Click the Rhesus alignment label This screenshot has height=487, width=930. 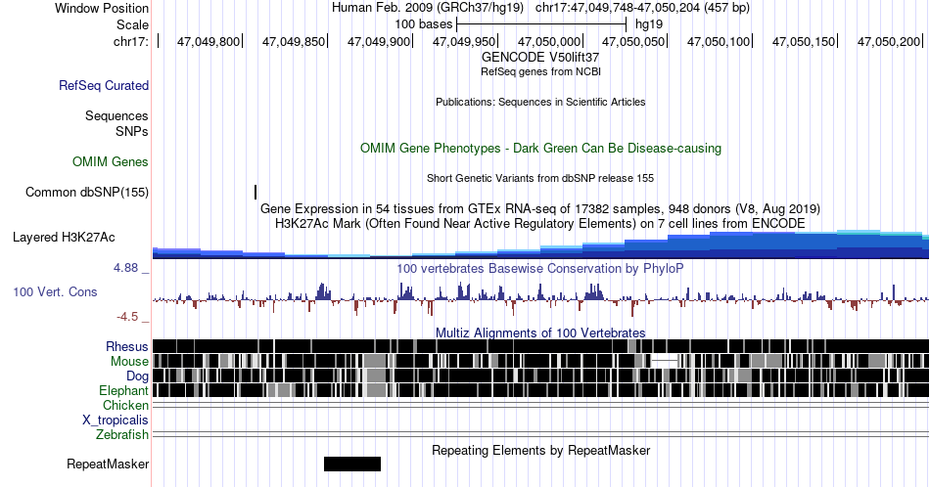(x=127, y=346)
